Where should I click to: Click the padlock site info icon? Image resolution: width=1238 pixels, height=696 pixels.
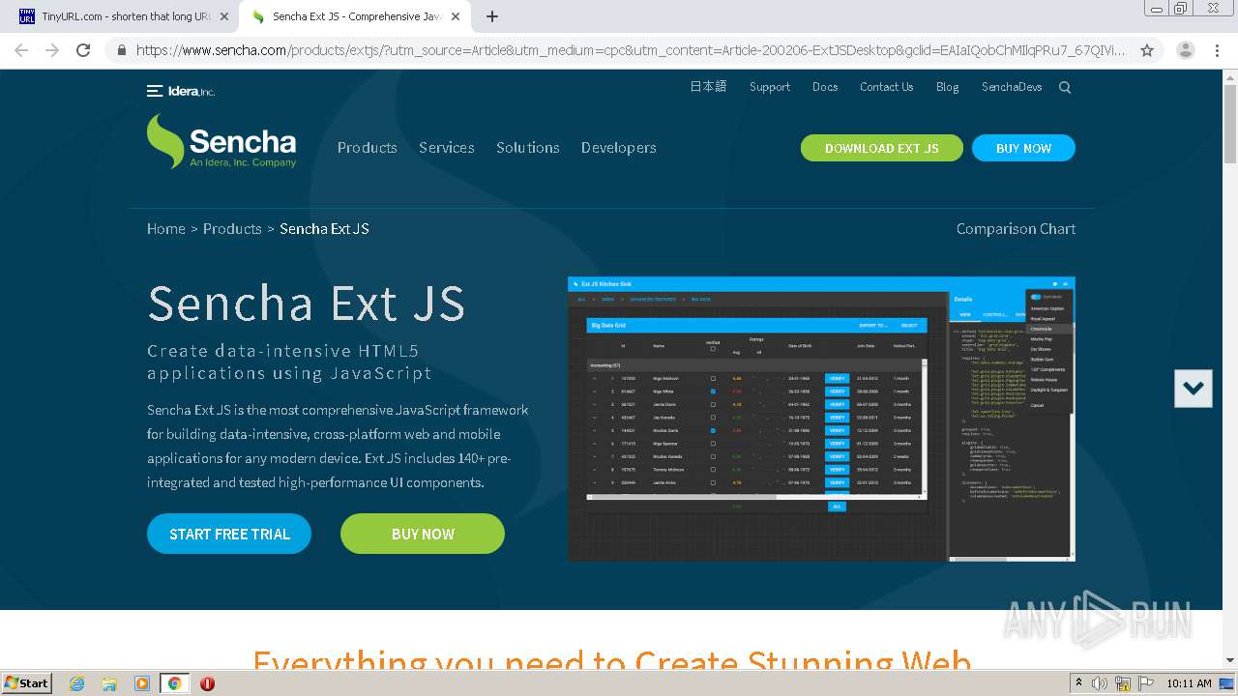[121, 50]
